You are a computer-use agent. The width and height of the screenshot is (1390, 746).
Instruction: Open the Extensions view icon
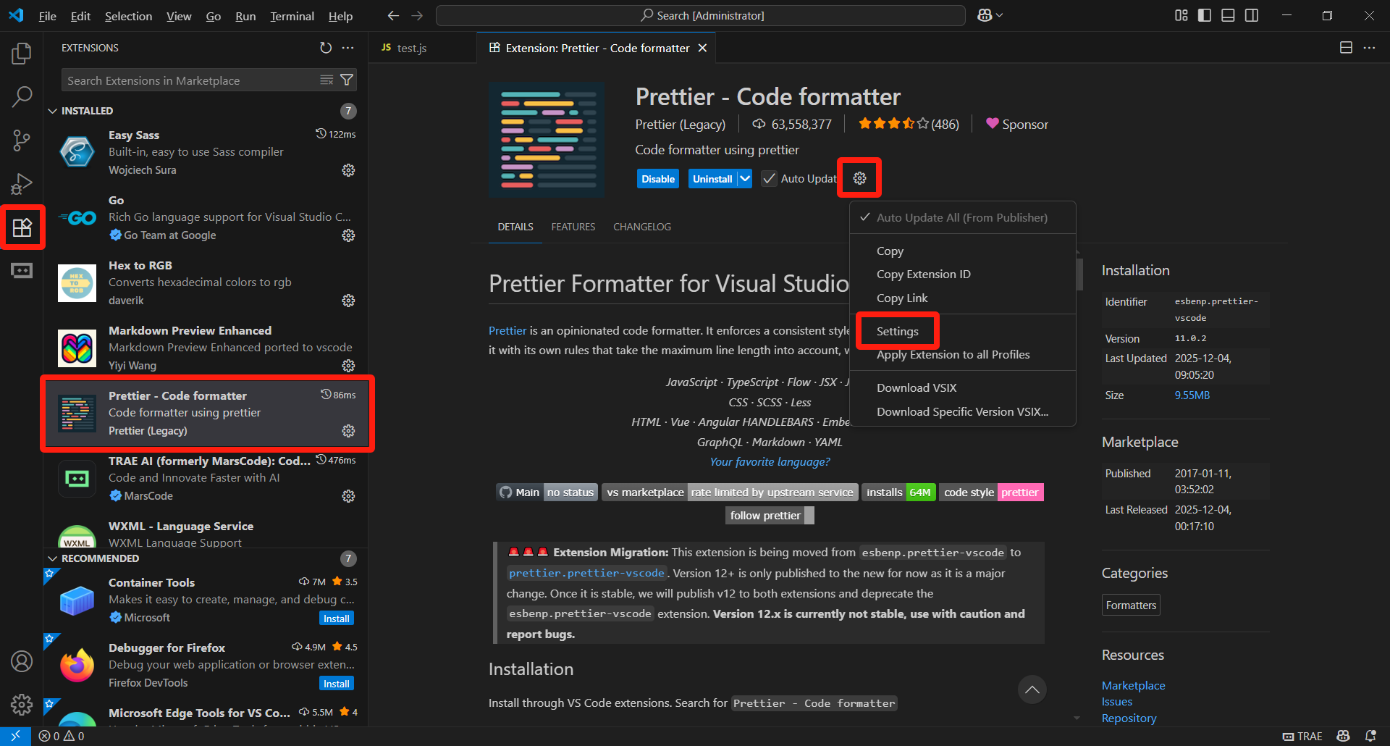coord(22,227)
